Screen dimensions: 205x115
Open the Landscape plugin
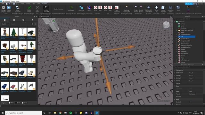click(71, 8)
